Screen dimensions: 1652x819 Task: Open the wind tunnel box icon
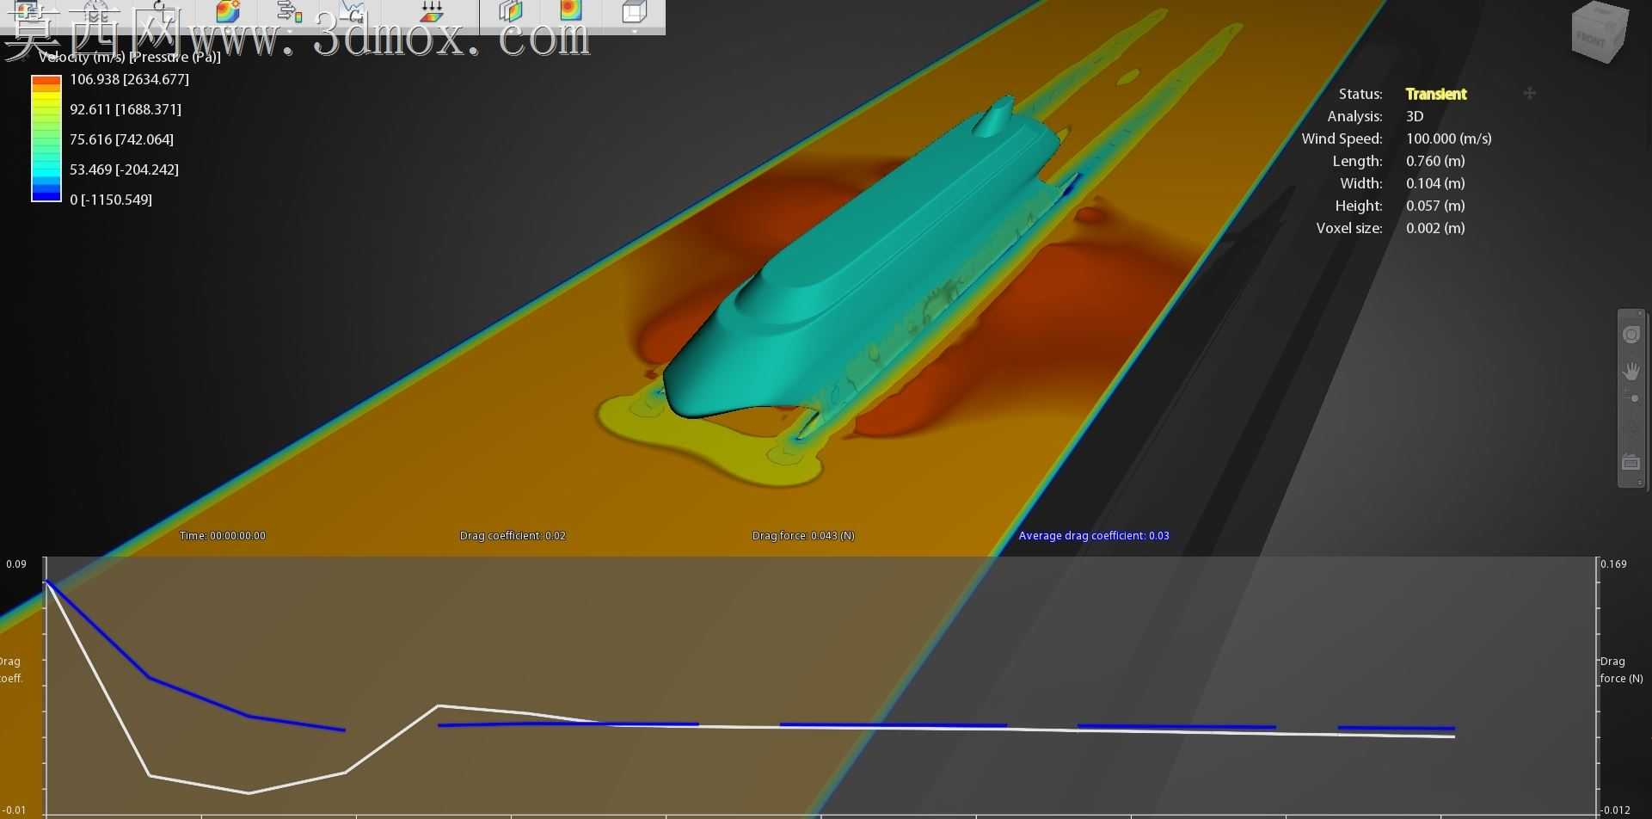pyautogui.click(x=634, y=11)
